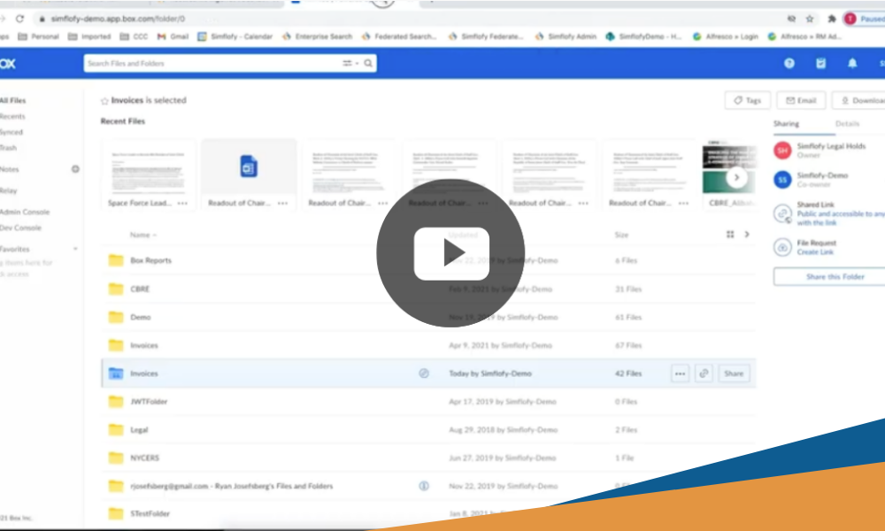Click Share this Folder button

pos(830,277)
